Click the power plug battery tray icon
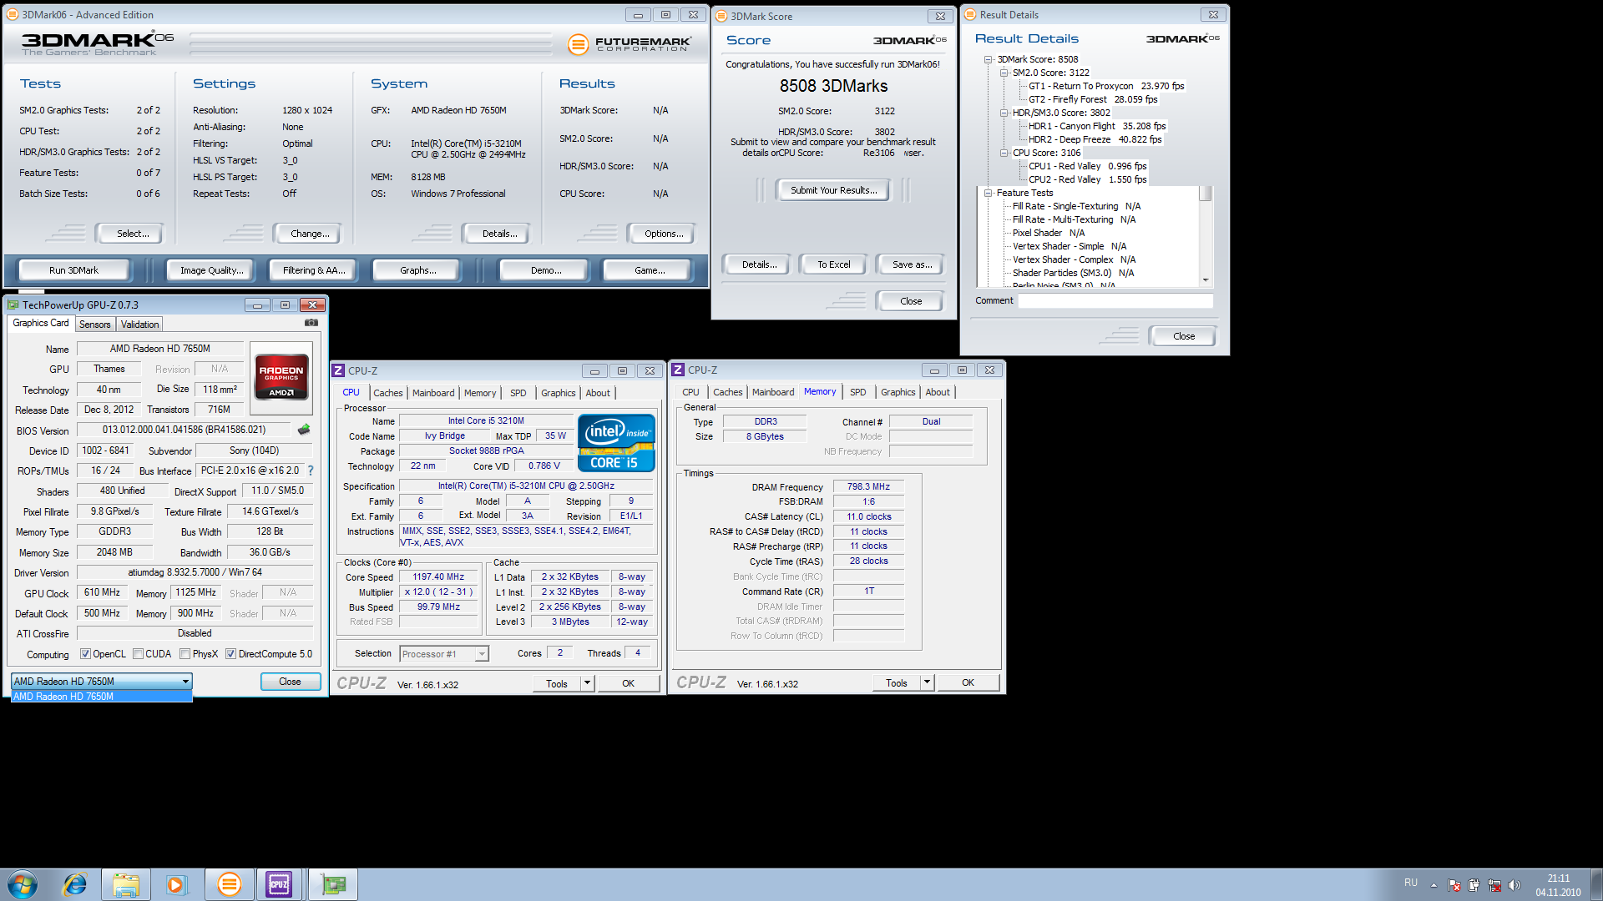 1474,885
